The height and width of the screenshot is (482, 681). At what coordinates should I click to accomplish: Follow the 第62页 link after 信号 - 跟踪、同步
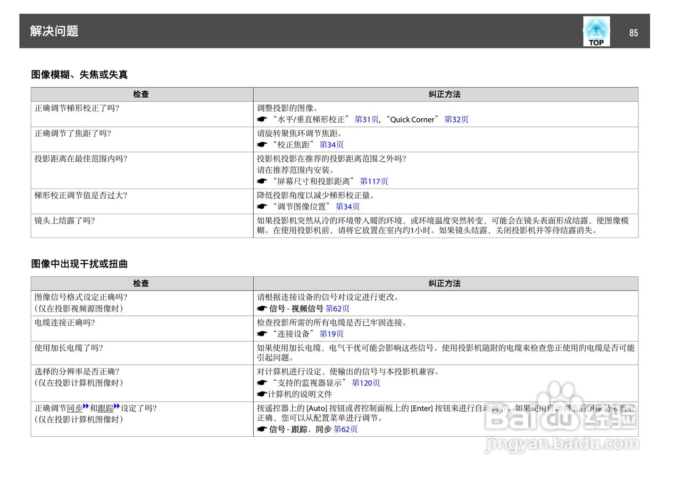click(345, 429)
